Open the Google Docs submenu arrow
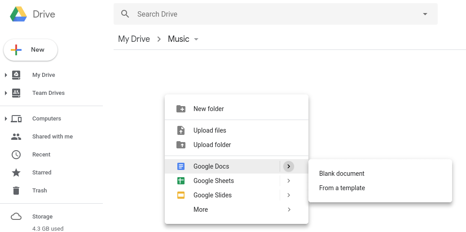The image size is (466, 232). point(289,166)
